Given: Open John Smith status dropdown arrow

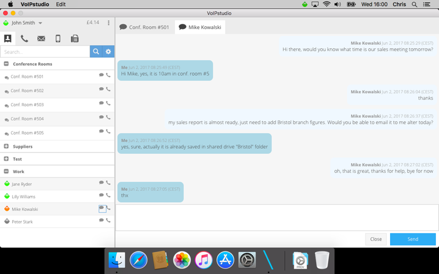Looking at the screenshot, I should (x=40, y=23).
